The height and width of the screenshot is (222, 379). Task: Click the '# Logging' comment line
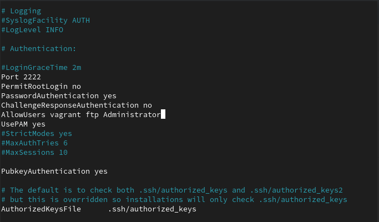(21, 11)
